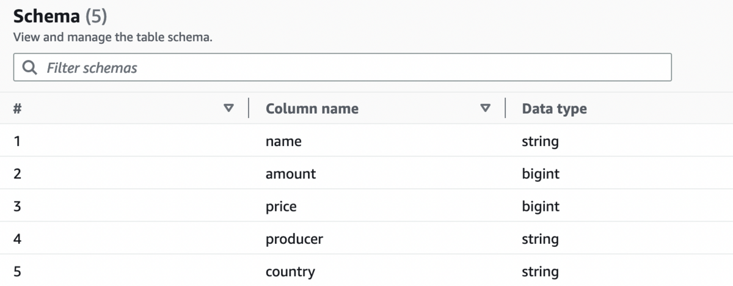Click the Data type header
The height and width of the screenshot is (286, 733).
(554, 109)
